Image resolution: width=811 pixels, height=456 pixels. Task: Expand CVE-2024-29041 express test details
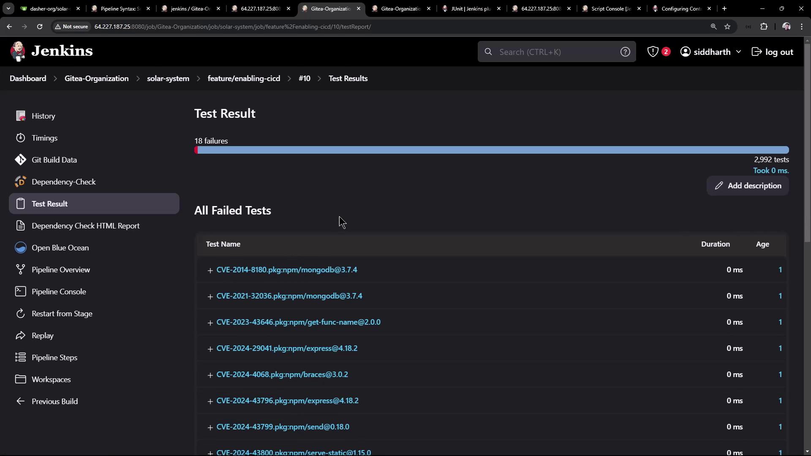tap(210, 349)
